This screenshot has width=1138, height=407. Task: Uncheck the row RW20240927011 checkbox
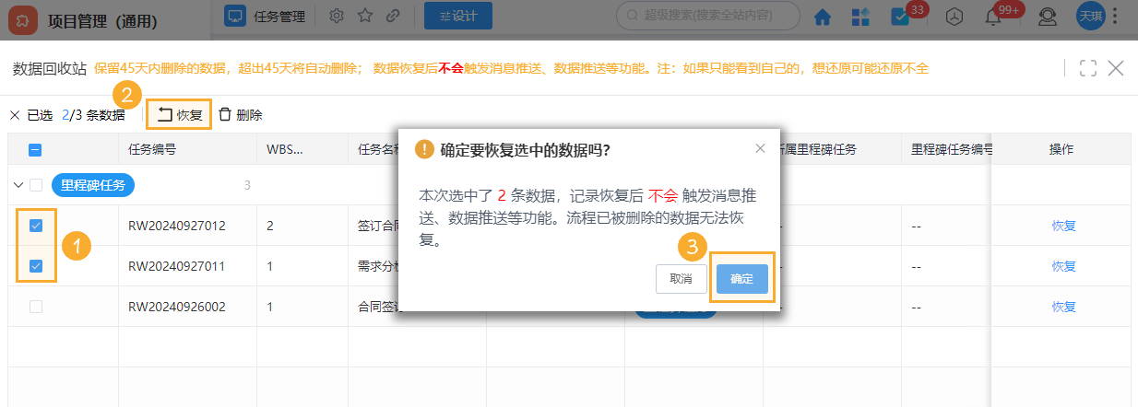(36, 266)
